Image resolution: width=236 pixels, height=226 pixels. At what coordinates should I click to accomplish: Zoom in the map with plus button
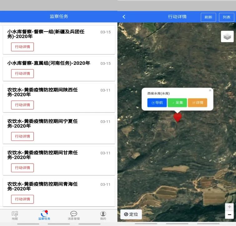[229, 207]
